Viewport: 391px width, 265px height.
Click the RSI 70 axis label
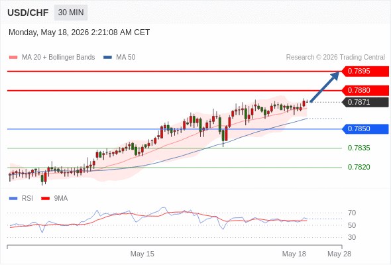click(x=352, y=213)
